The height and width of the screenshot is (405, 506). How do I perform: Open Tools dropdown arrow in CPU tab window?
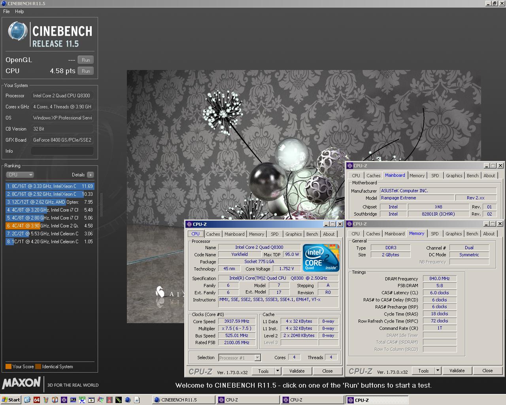point(278,371)
